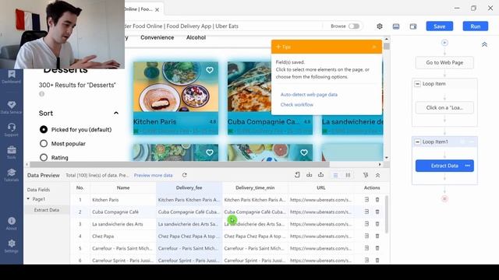Viewport: 499px width, 280px height.
Task: Collapse the Sort section chevron
Action: (x=116, y=113)
